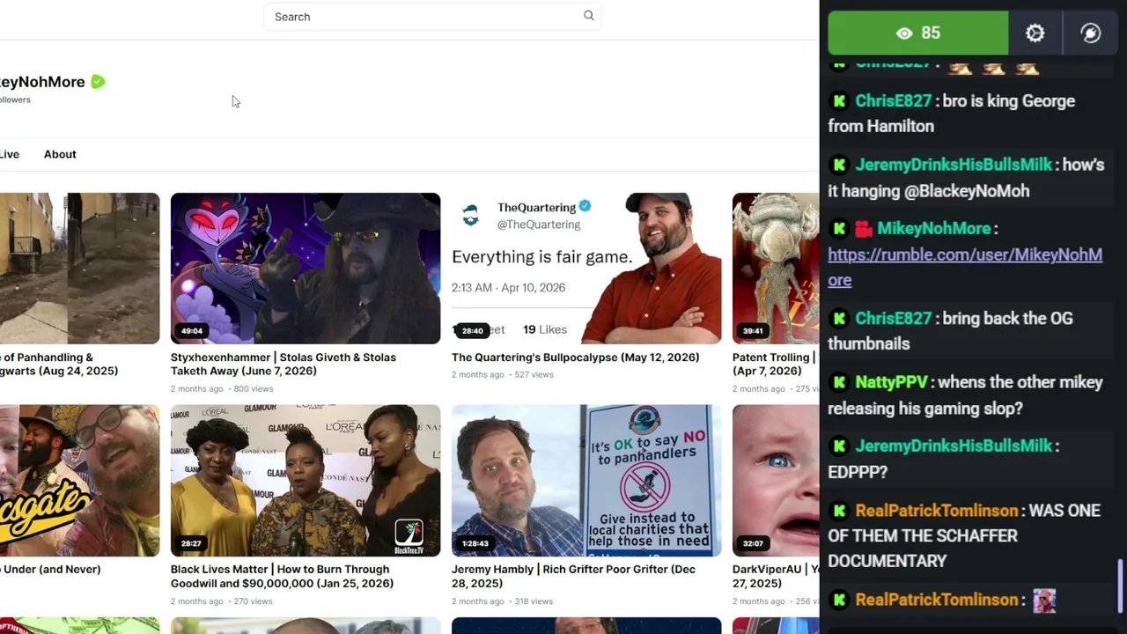Click the 28:27 duration badge
1127x634 pixels.
[192, 543]
